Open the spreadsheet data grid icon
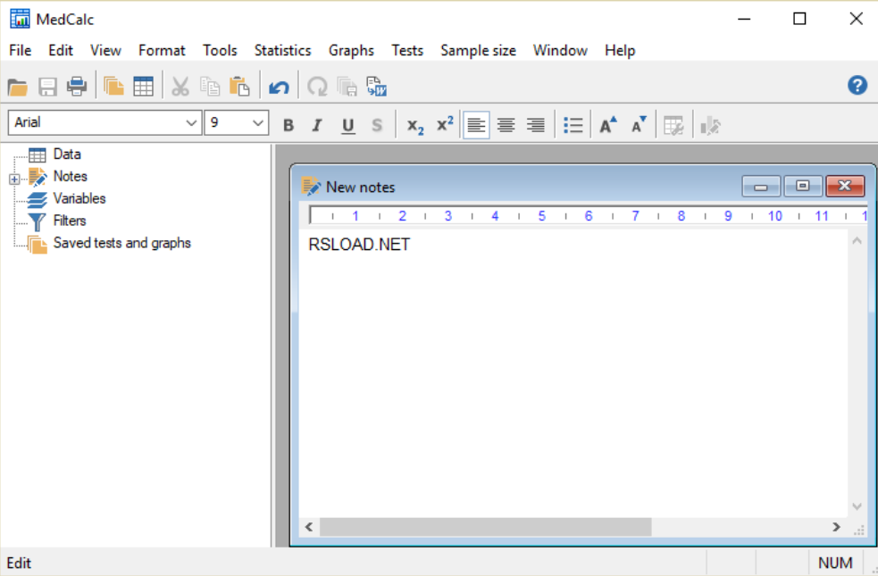The width and height of the screenshot is (878, 576). pyautogui.click(x=143, y=87)
